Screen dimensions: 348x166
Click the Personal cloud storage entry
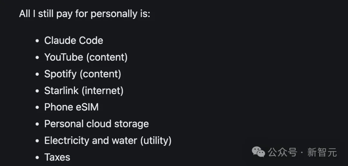(97, 124)
